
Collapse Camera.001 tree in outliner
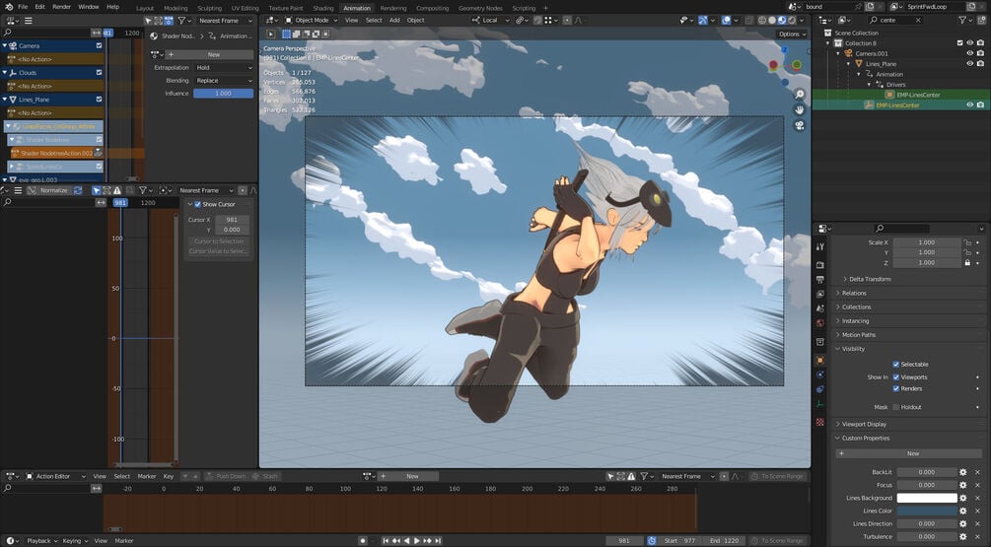pos(839,53)
